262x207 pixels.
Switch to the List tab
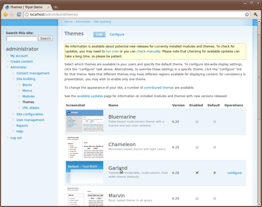99,34
